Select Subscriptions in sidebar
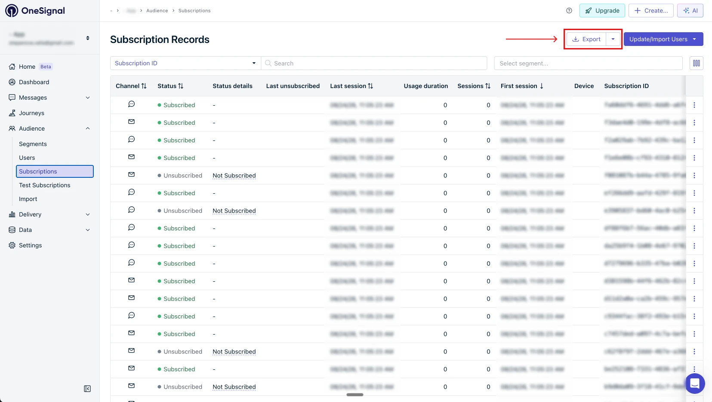This screenshot has height=402, width=712. point(55,171)
